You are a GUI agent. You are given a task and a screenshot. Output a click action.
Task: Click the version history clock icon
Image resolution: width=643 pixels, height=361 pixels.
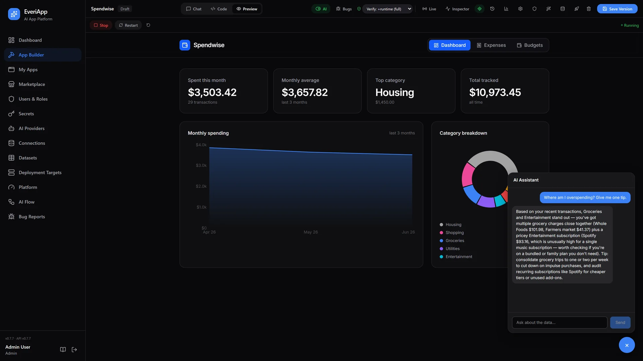(492, 9)
